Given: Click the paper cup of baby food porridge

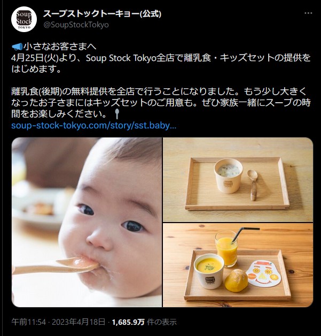Looking at the screenshot, I should 229,175.
